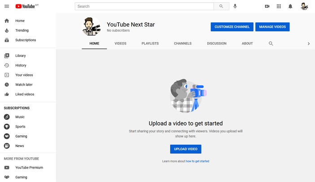This screenshot has width=315, height=182.
Task: Open Watch later label in sidebar
Action: [x=24, y=84]
